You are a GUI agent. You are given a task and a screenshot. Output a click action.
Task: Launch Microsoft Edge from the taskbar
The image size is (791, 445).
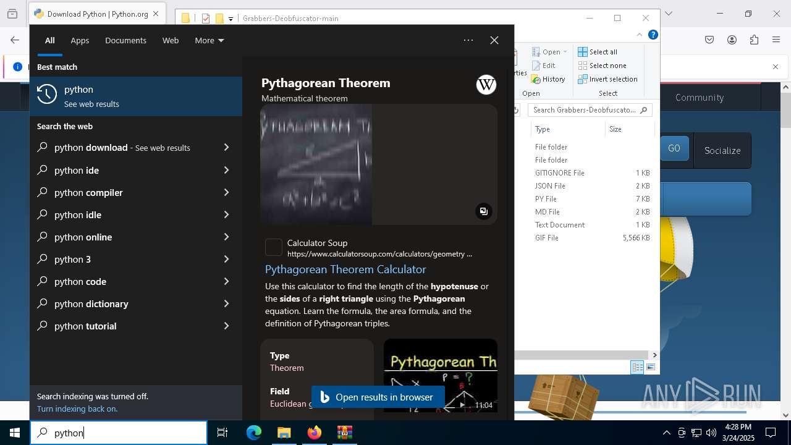point(254,433)
